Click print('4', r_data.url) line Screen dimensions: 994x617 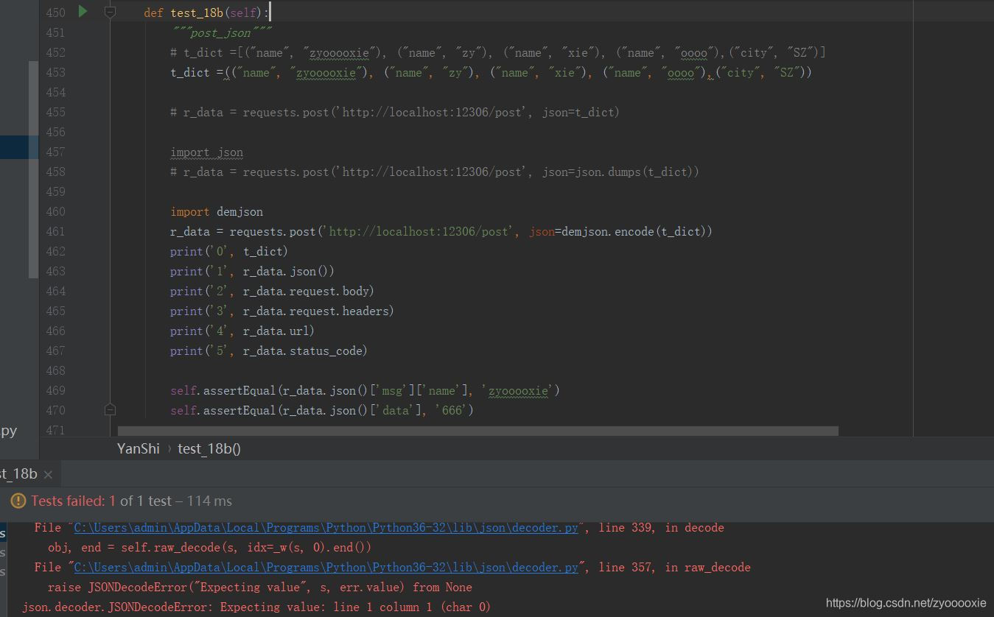[242, 331]
